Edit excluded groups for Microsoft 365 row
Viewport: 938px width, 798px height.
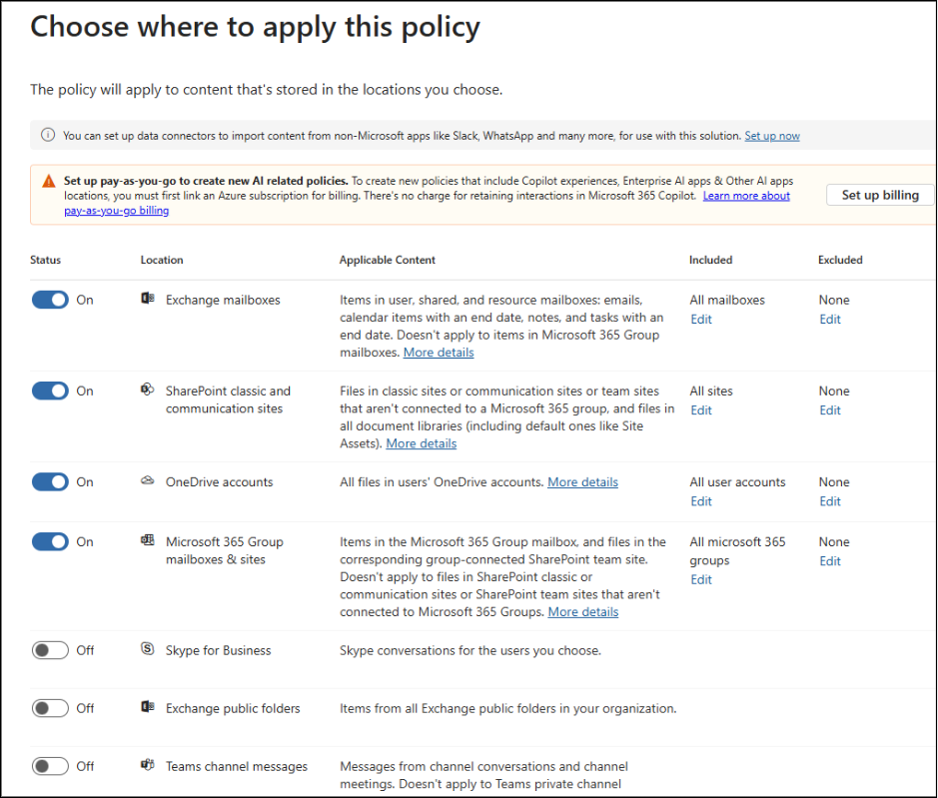830,561
